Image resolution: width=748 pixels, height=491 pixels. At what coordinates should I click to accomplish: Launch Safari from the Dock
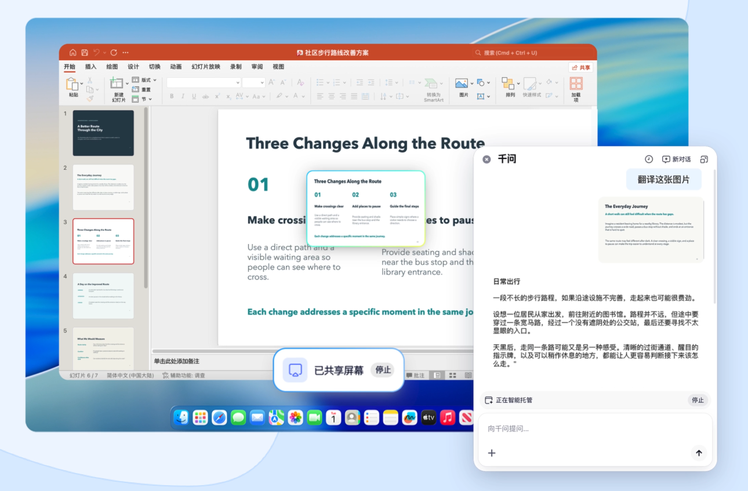[x=219, y=417]
